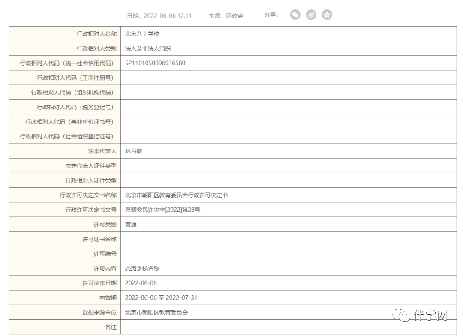The width and height of the screenshot is (463, 336).
Task: Select validity period 2022-06-06 至 2022-07-31
Action: point(161,297)
